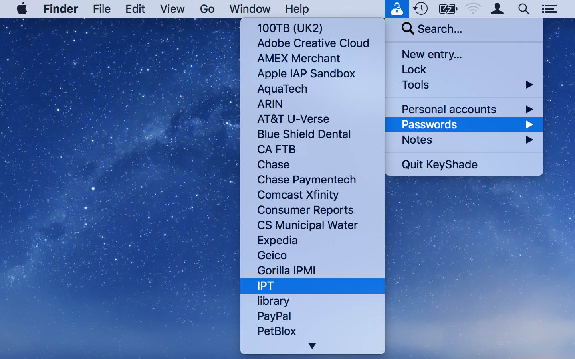Select the CA FTB entry
The height and width of the screenshot is (359, 575).
coord(313,149)
